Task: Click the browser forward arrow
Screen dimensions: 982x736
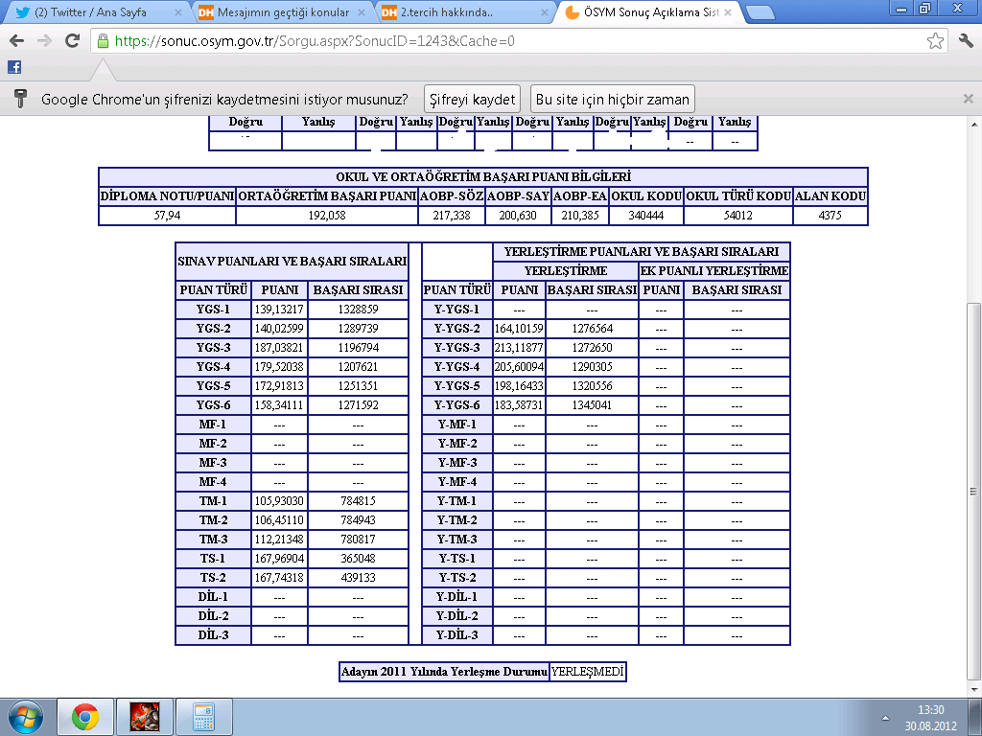Action: [x=44, y=41]
